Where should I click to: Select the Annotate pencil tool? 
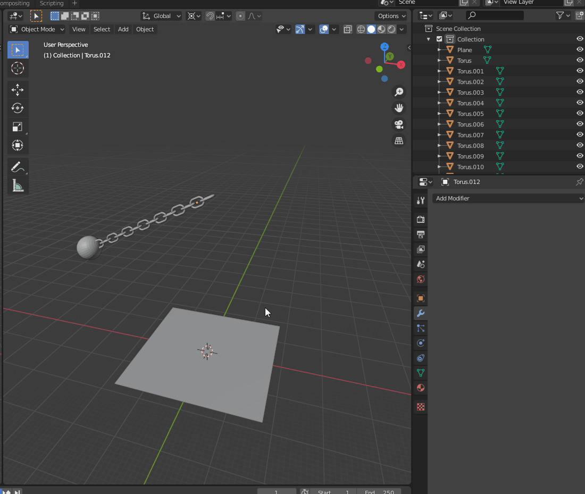[18, 167]
